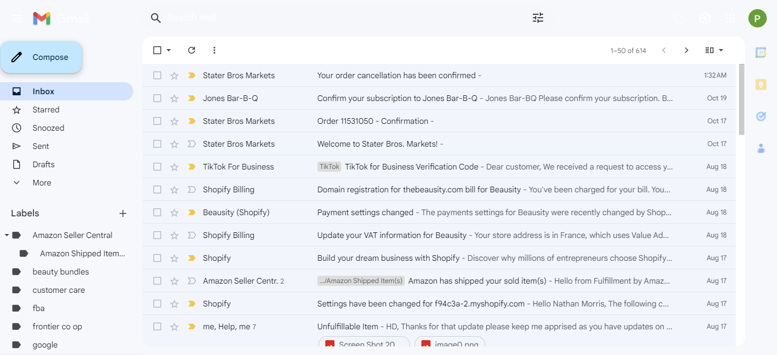This screenshot has height=355, width=777.
Task: Open Settings changed for f94c3a-2.myshopify.com email
Action: click(x=439, y=304)
